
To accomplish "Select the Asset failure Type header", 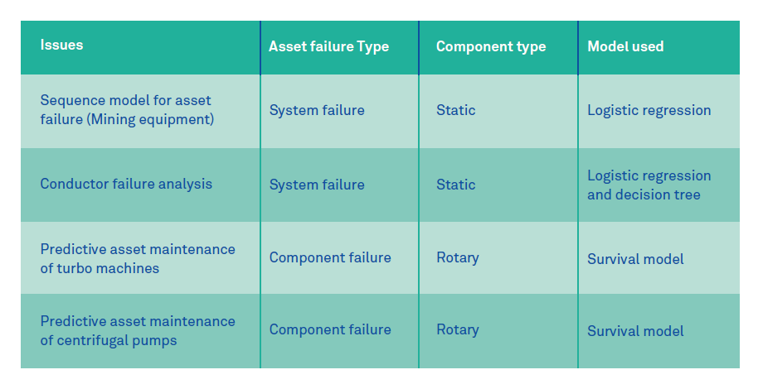I will point(328,47).
